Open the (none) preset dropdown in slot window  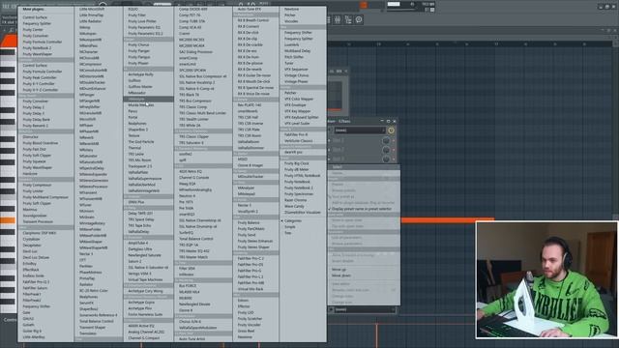coord(359,130)
